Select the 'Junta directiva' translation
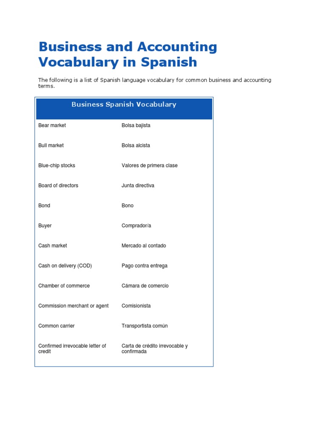 click(x=138, y=186)
